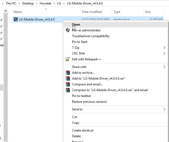Viewport: 169px width, 142px height.
Task: Click the breadcrumb arrow before This PC
Action: click(3, 4)
